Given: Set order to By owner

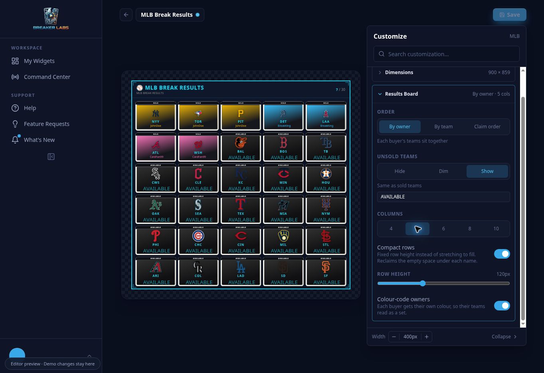Looking at the screenshot, I should coord(400,127).
